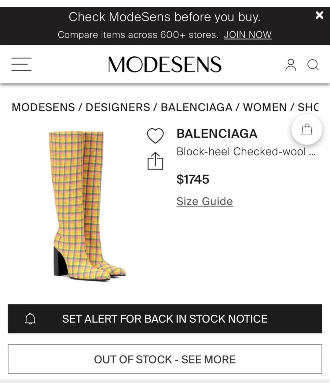Tap the share icon below the heart
330x391 pixels.
(155, 161)
